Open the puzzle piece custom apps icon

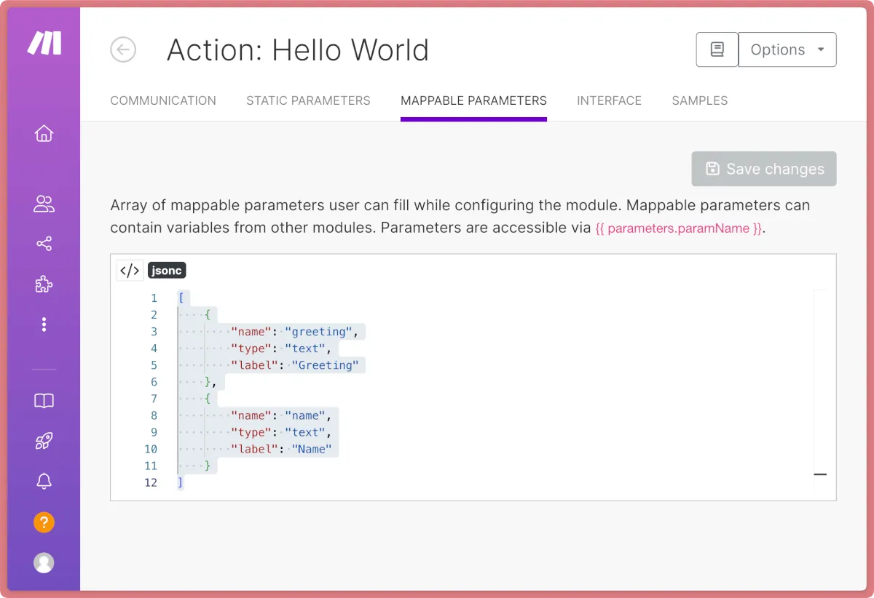(44, 284)
